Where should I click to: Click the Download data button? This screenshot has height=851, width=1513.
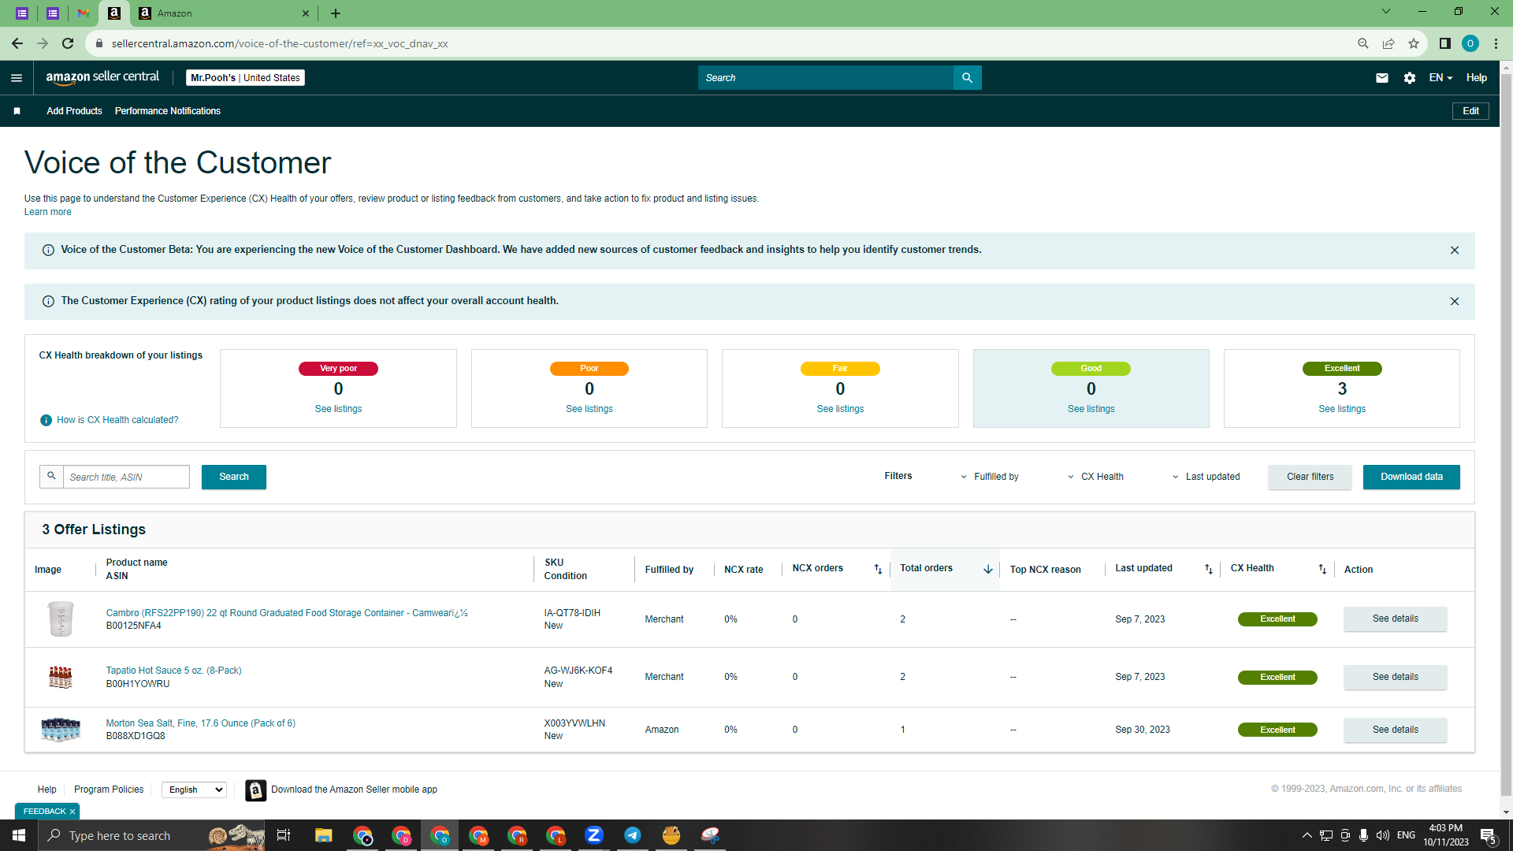1411,478
